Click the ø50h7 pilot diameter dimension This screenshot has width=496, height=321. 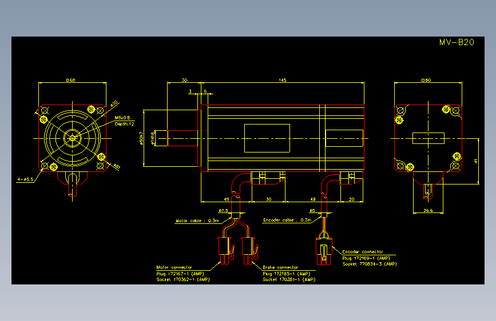141,138
